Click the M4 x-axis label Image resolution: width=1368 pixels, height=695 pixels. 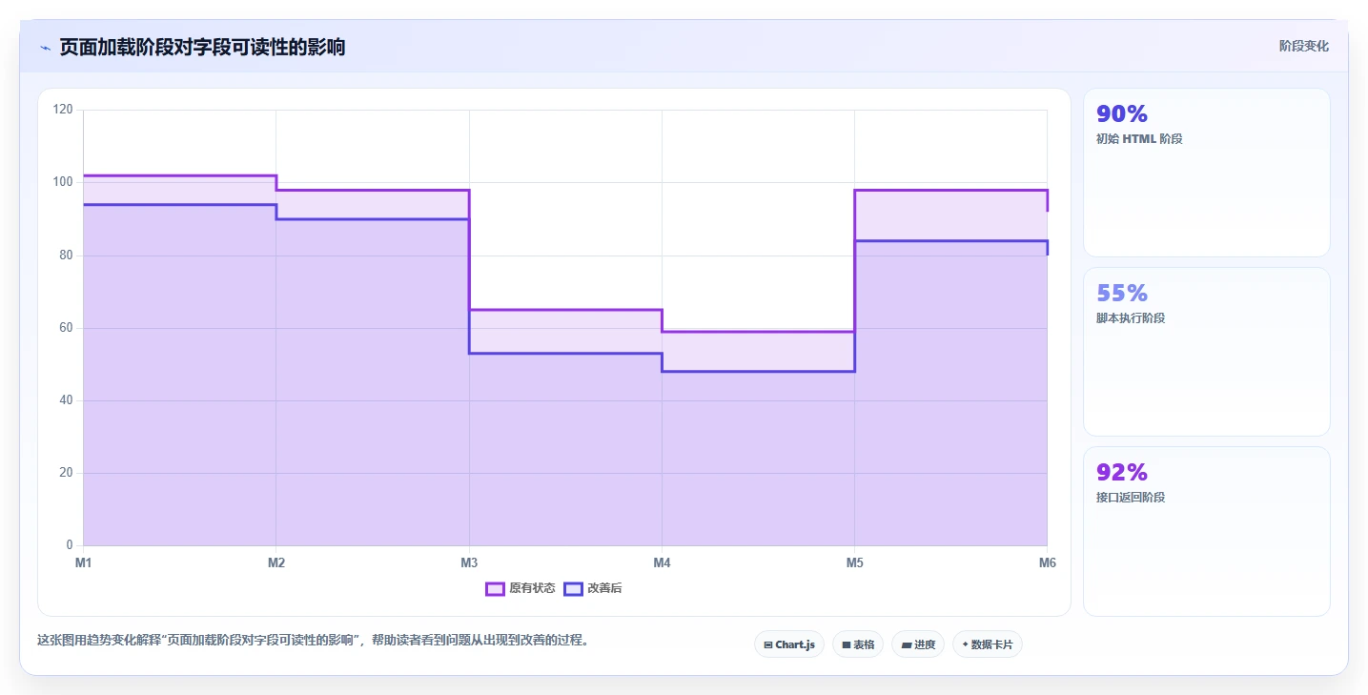click(662, 563)
